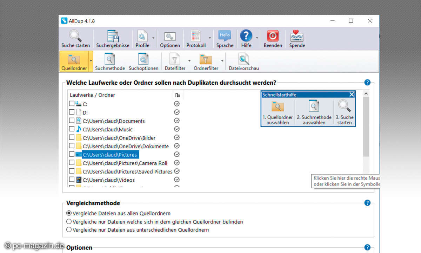Toggle subfolder check icon for D: drive

coord(177,112)
